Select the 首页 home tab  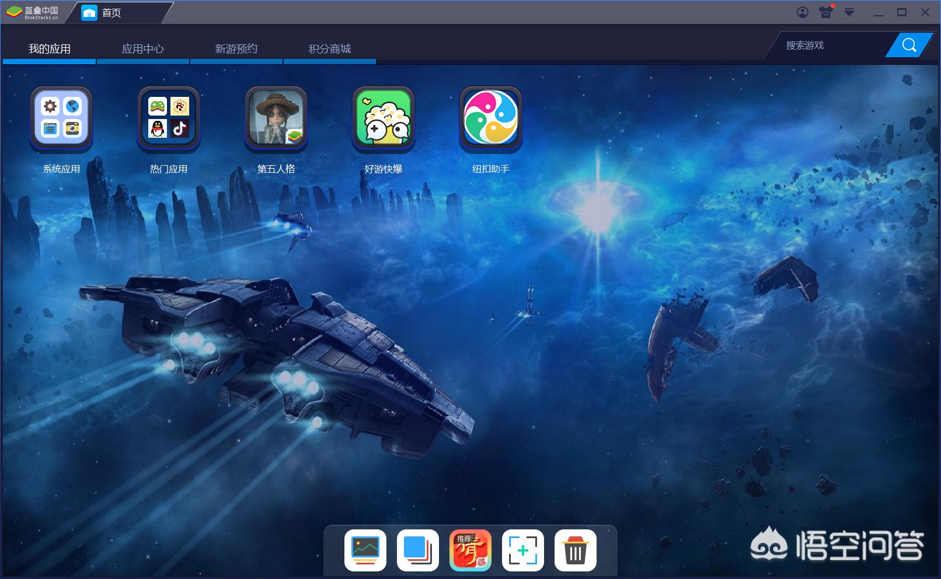(111, 13)
